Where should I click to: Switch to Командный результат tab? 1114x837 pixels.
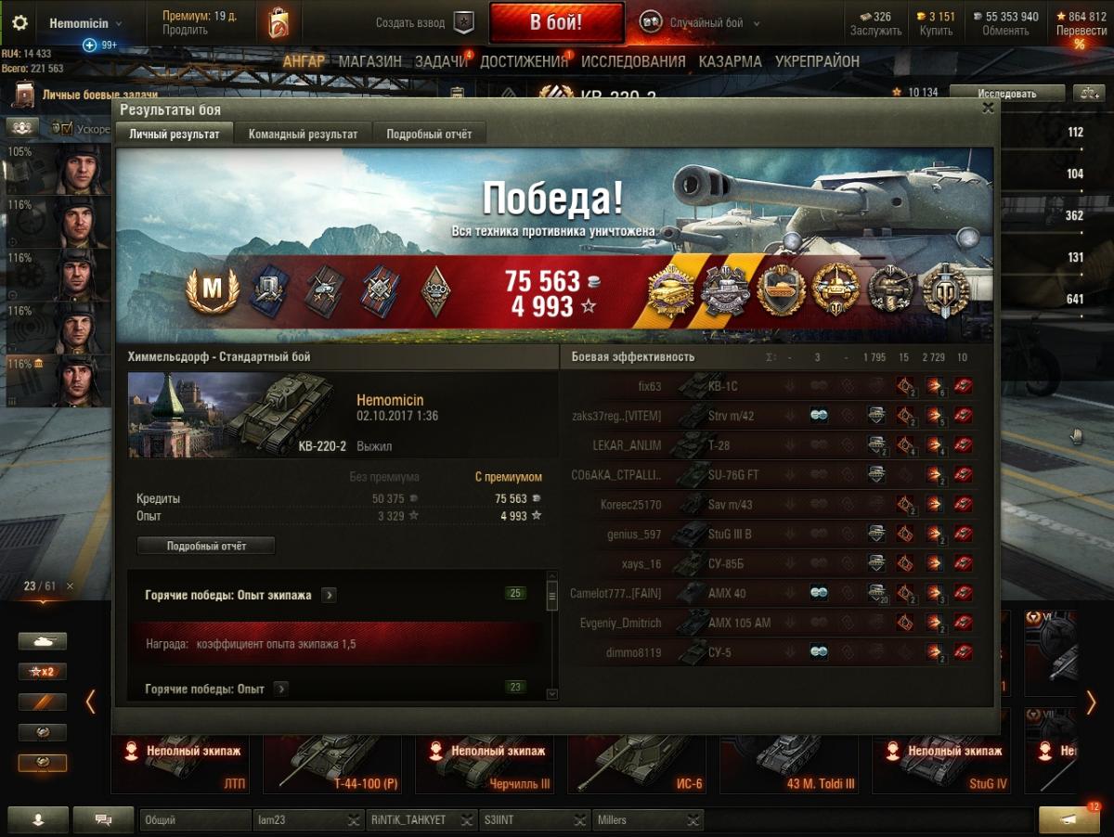tap(303, 134)
